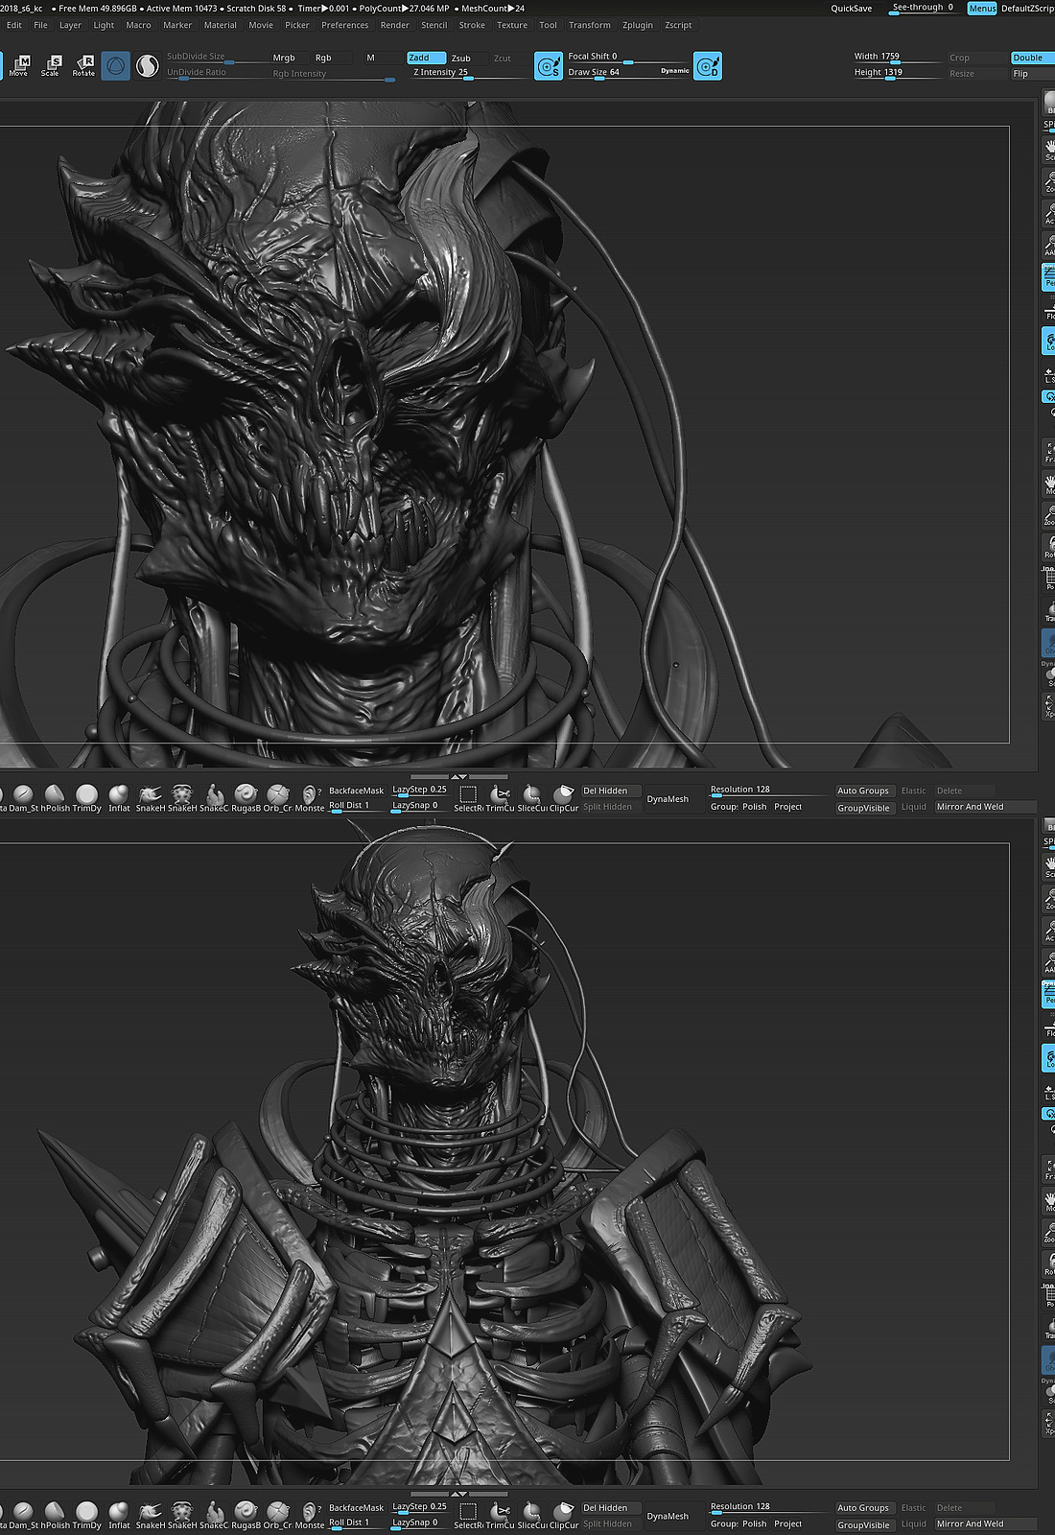1055x1535 pixels.
Task: Choose ClipCur brush in lower shelf
Action: tap(564, 1515)
